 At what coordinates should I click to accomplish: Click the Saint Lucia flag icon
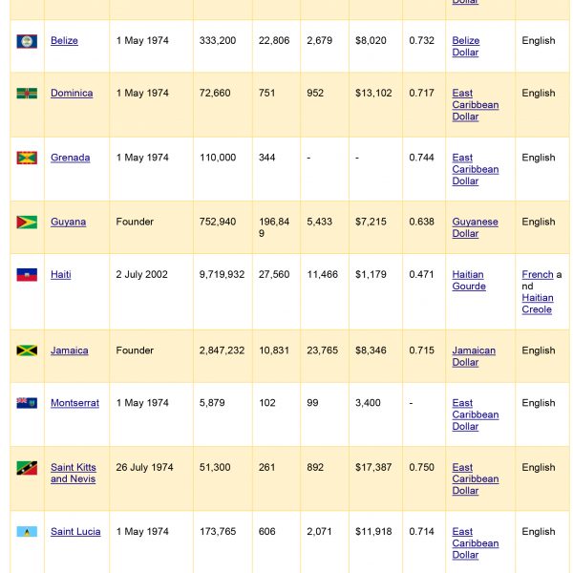(x=27, y=531)
